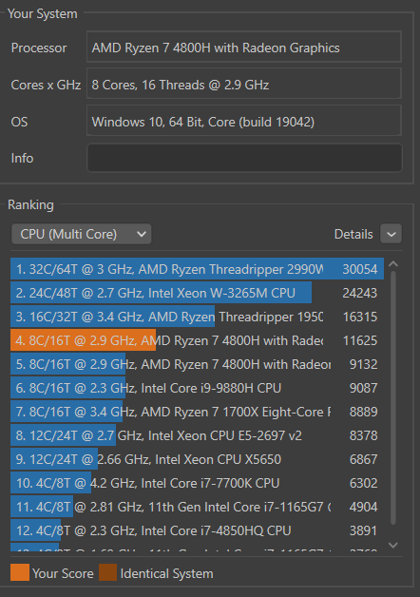Click the OS field showing Windows 10
Viewport: 420px width, 597px height.
(x=244, y=121)
